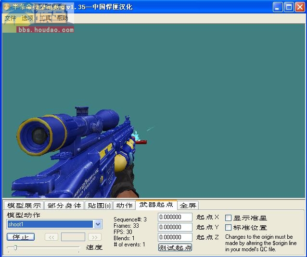Open the 选项 menu
Viewport: 307px width, 257px height.
coord(27,18)
